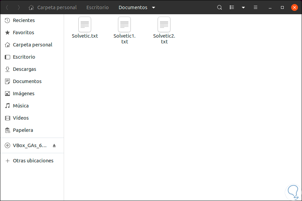Click the Solvetic.txt file name

coord(85,36)
